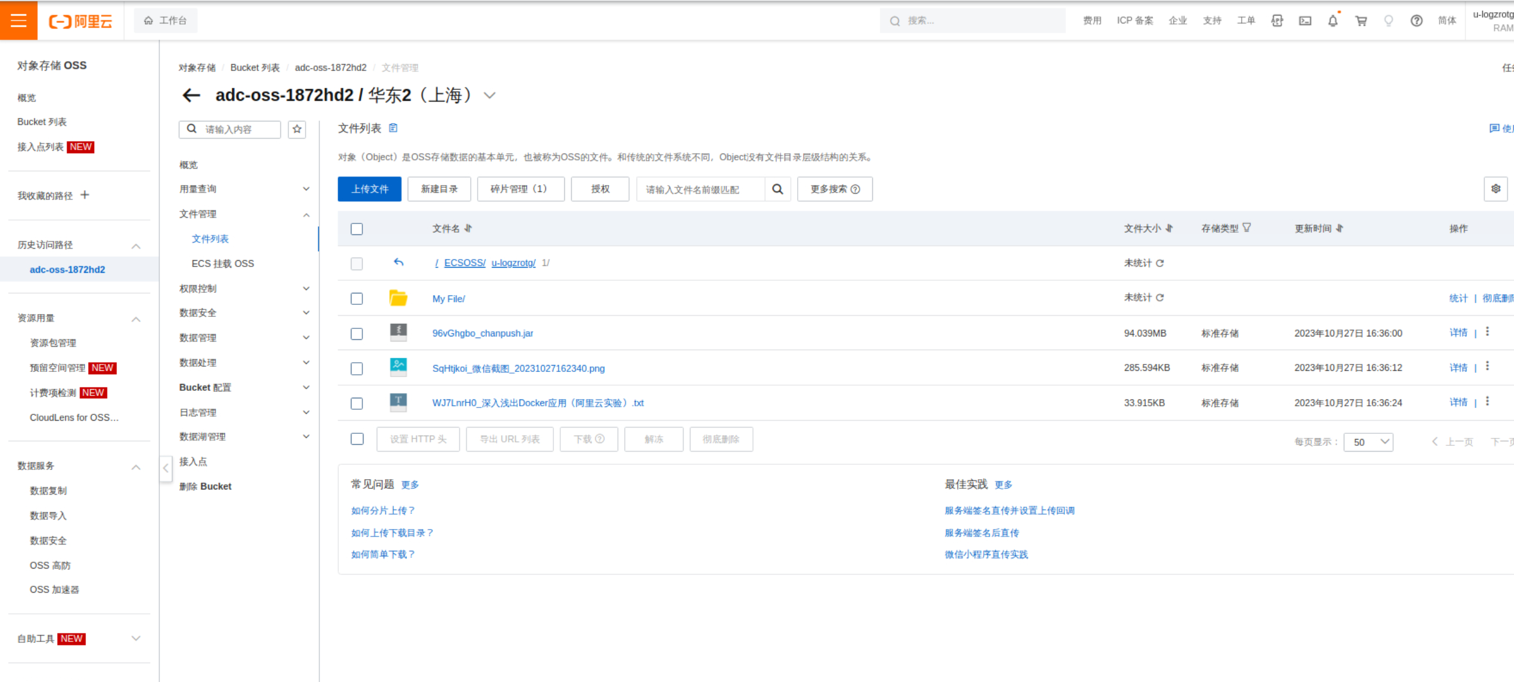Open the table settings gear icon
The image size is (1514, 682).
(x=1495, y=189)
